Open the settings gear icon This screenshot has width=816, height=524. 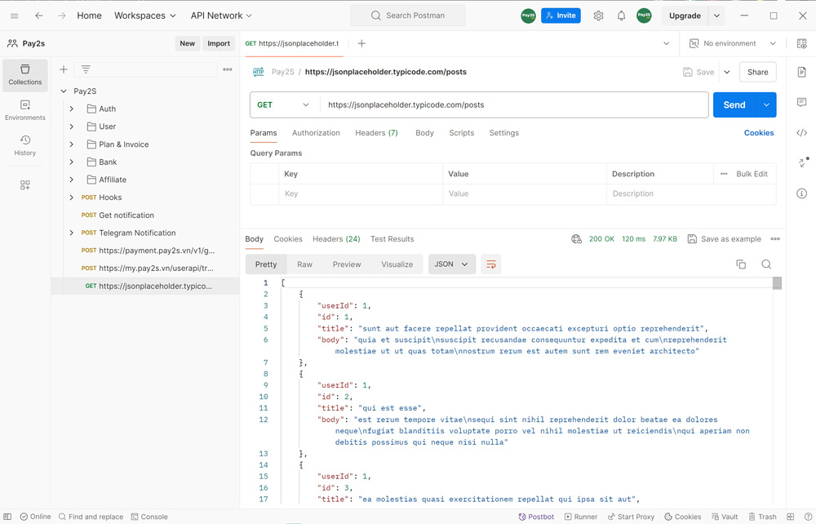[598, 16]
